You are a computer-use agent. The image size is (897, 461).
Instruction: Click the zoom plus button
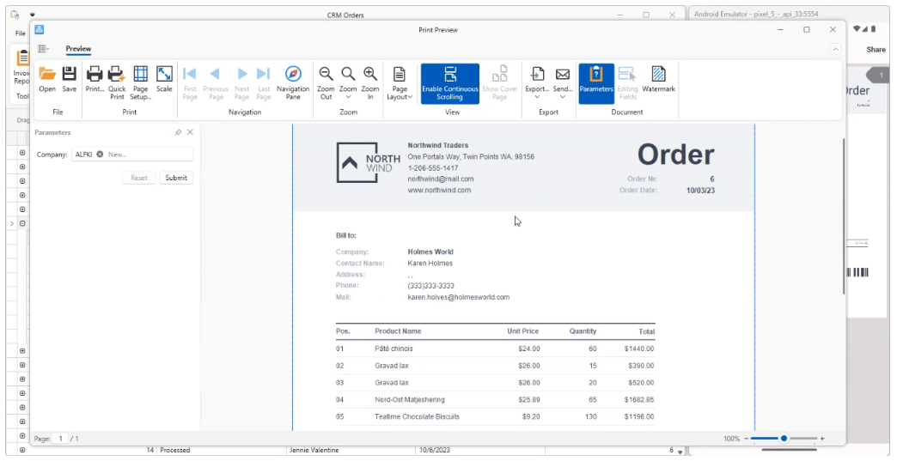click(822, 439)
